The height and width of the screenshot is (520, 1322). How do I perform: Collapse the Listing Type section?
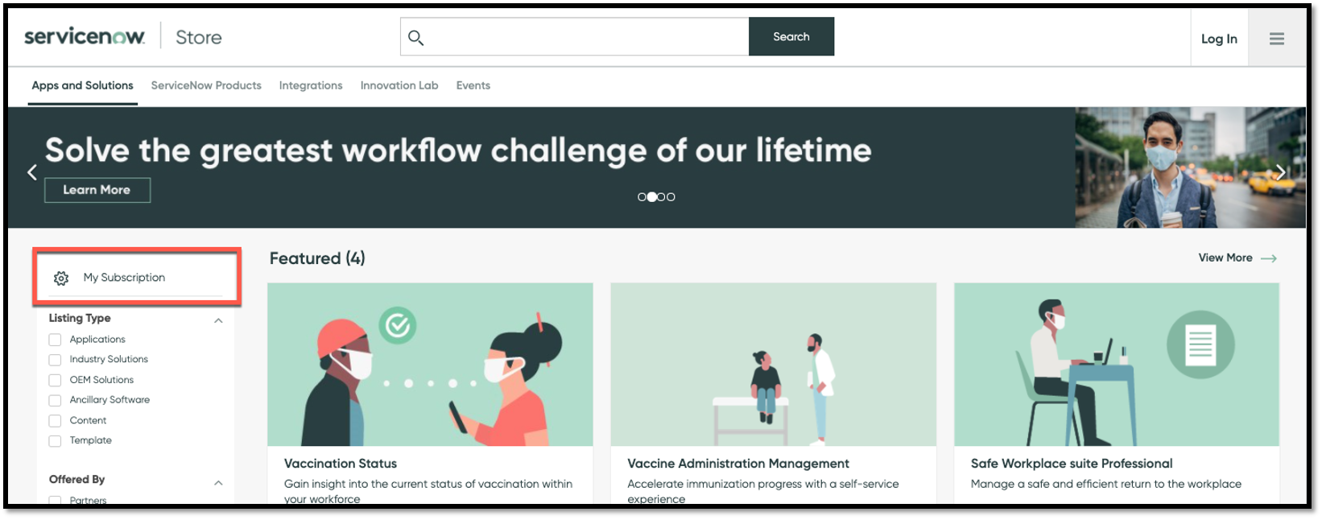[218, 320]
